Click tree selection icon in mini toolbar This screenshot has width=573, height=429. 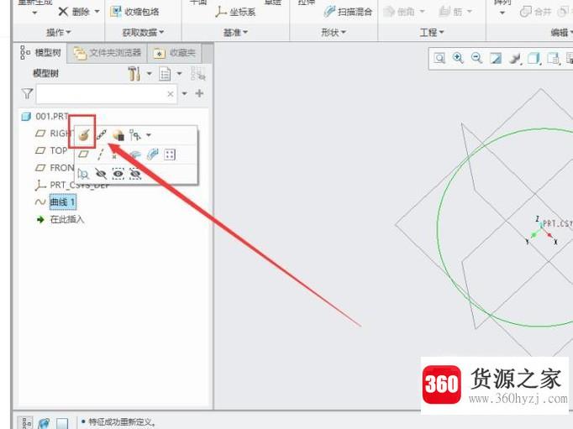pyautogui.click(x=134, y=135)
